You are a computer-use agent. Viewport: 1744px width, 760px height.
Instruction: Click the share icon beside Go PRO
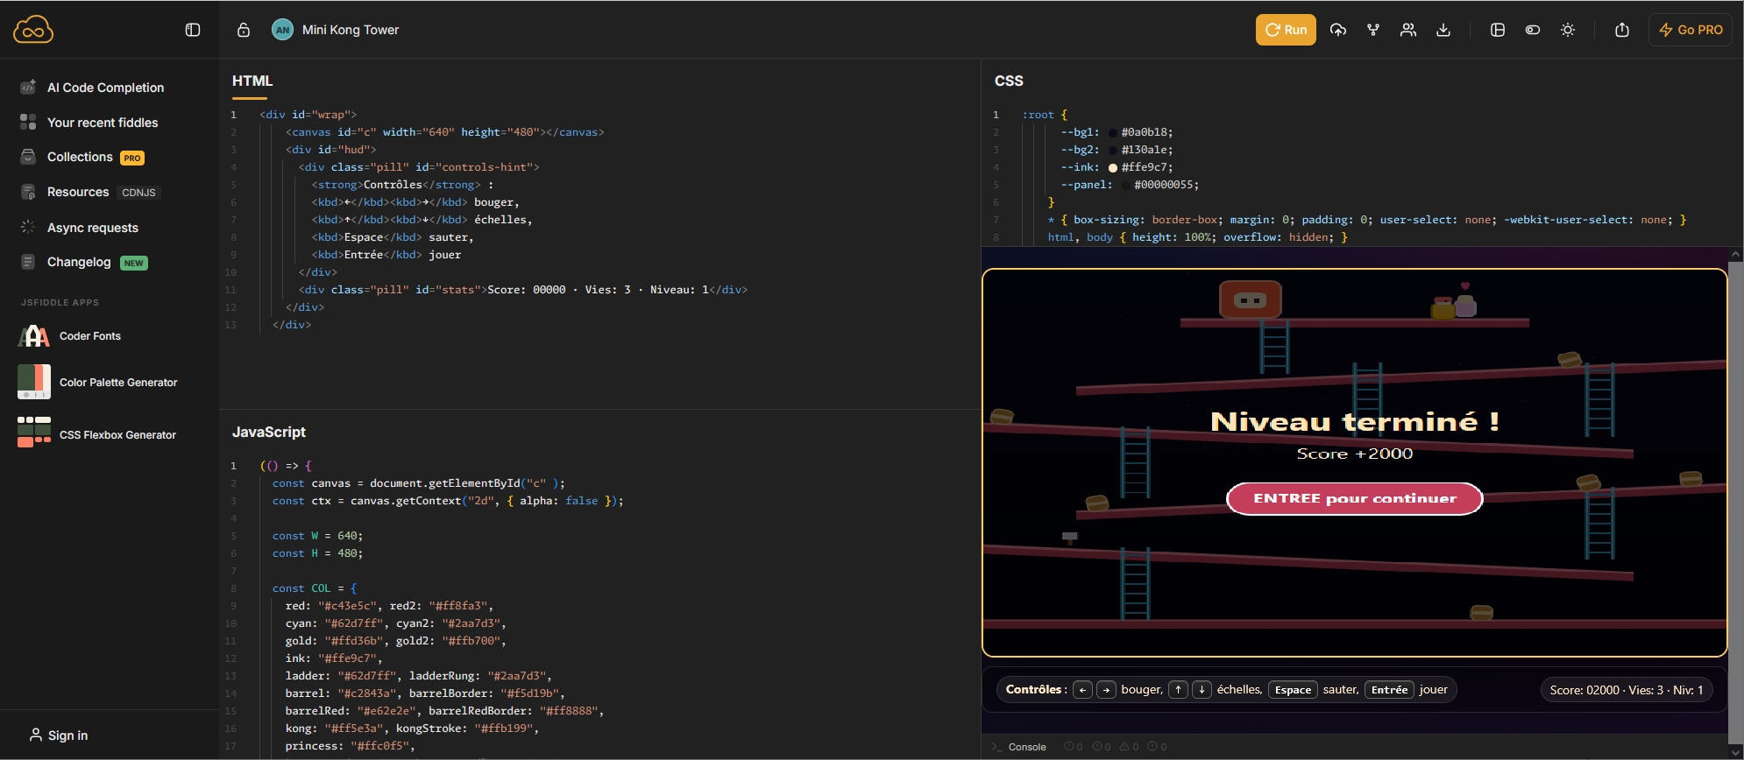(x=1622, y=30)
